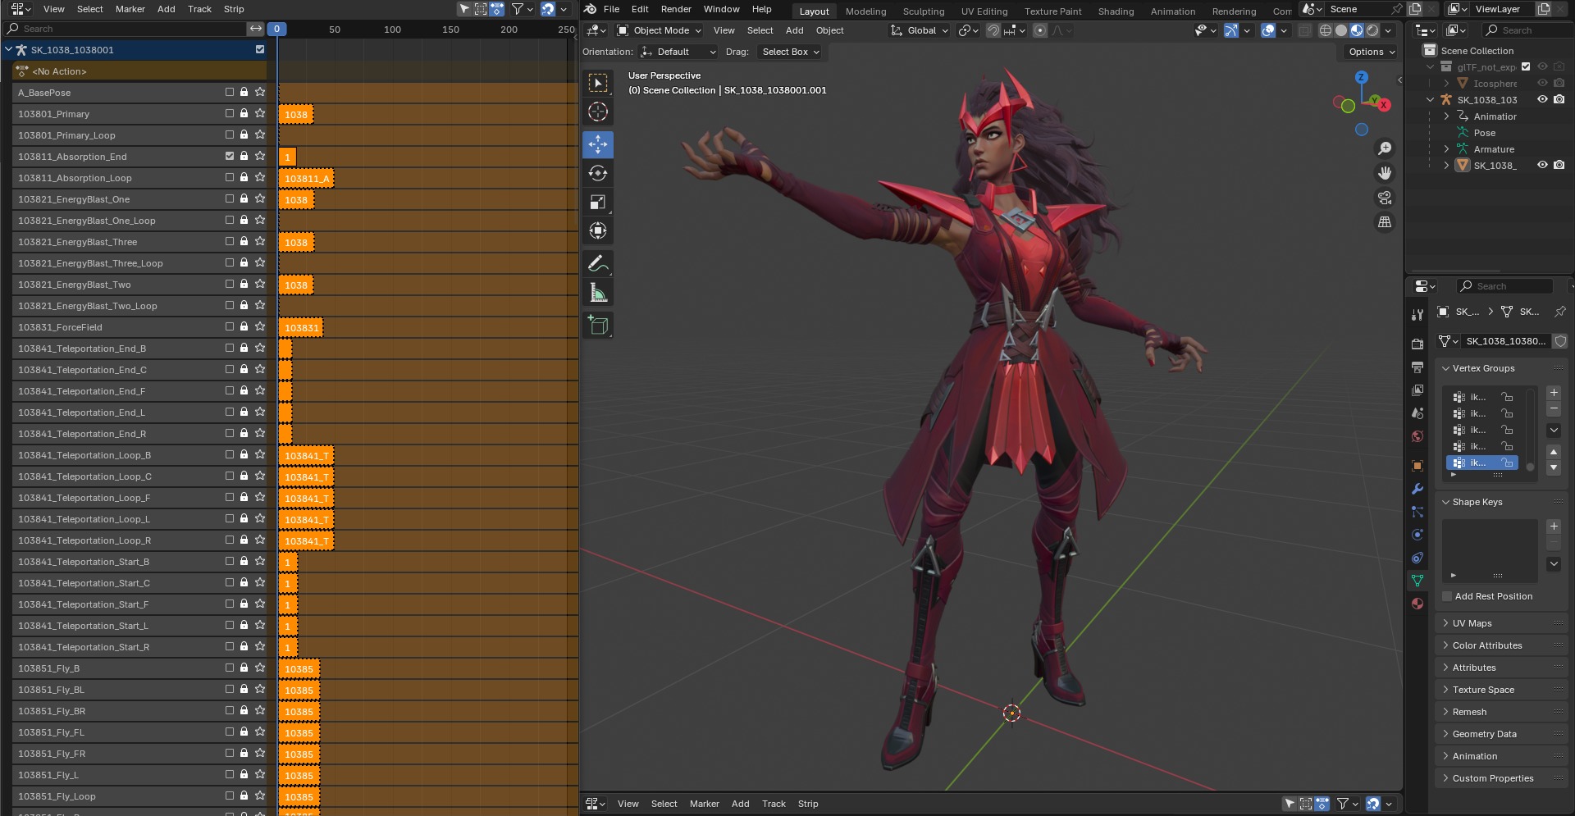Switch to the Sculpting workspace tab
Image resolution: width=1575 pixels, height=816 pixels.
(x=924, y=11)
